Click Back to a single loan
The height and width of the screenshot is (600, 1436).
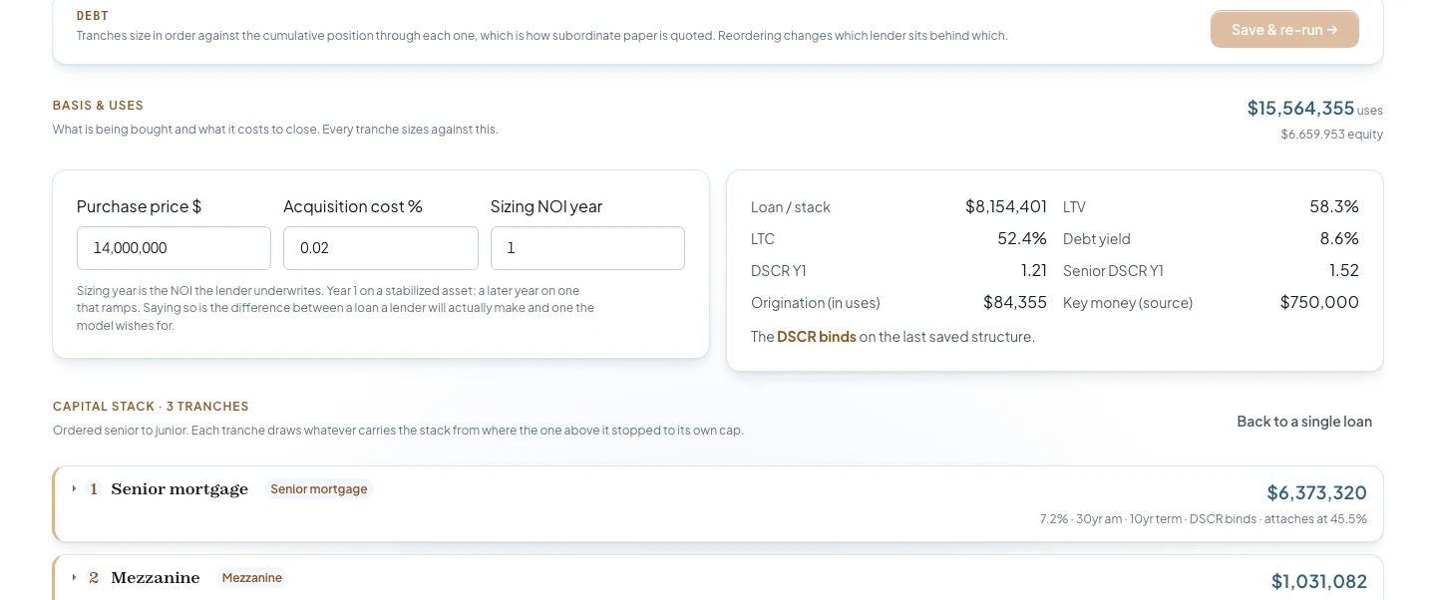(x=1304, y=422)
